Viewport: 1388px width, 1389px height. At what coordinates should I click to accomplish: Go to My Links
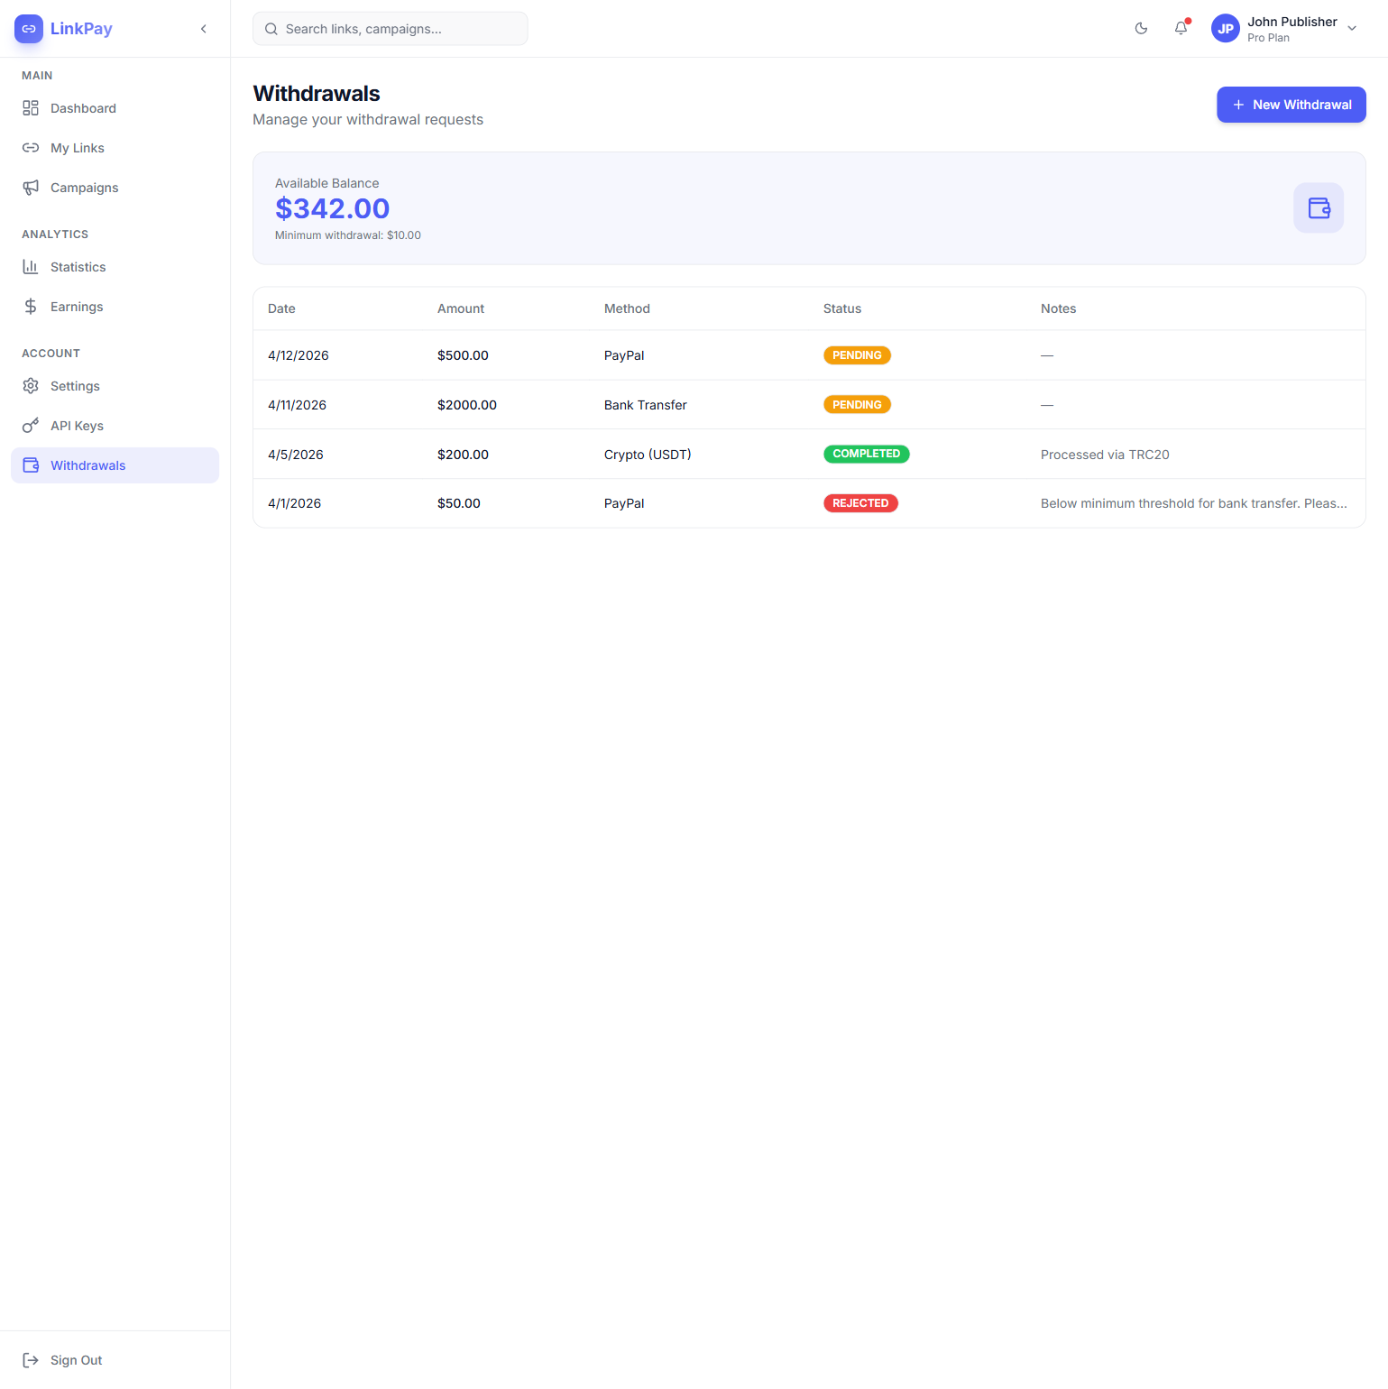coord(115,148)
